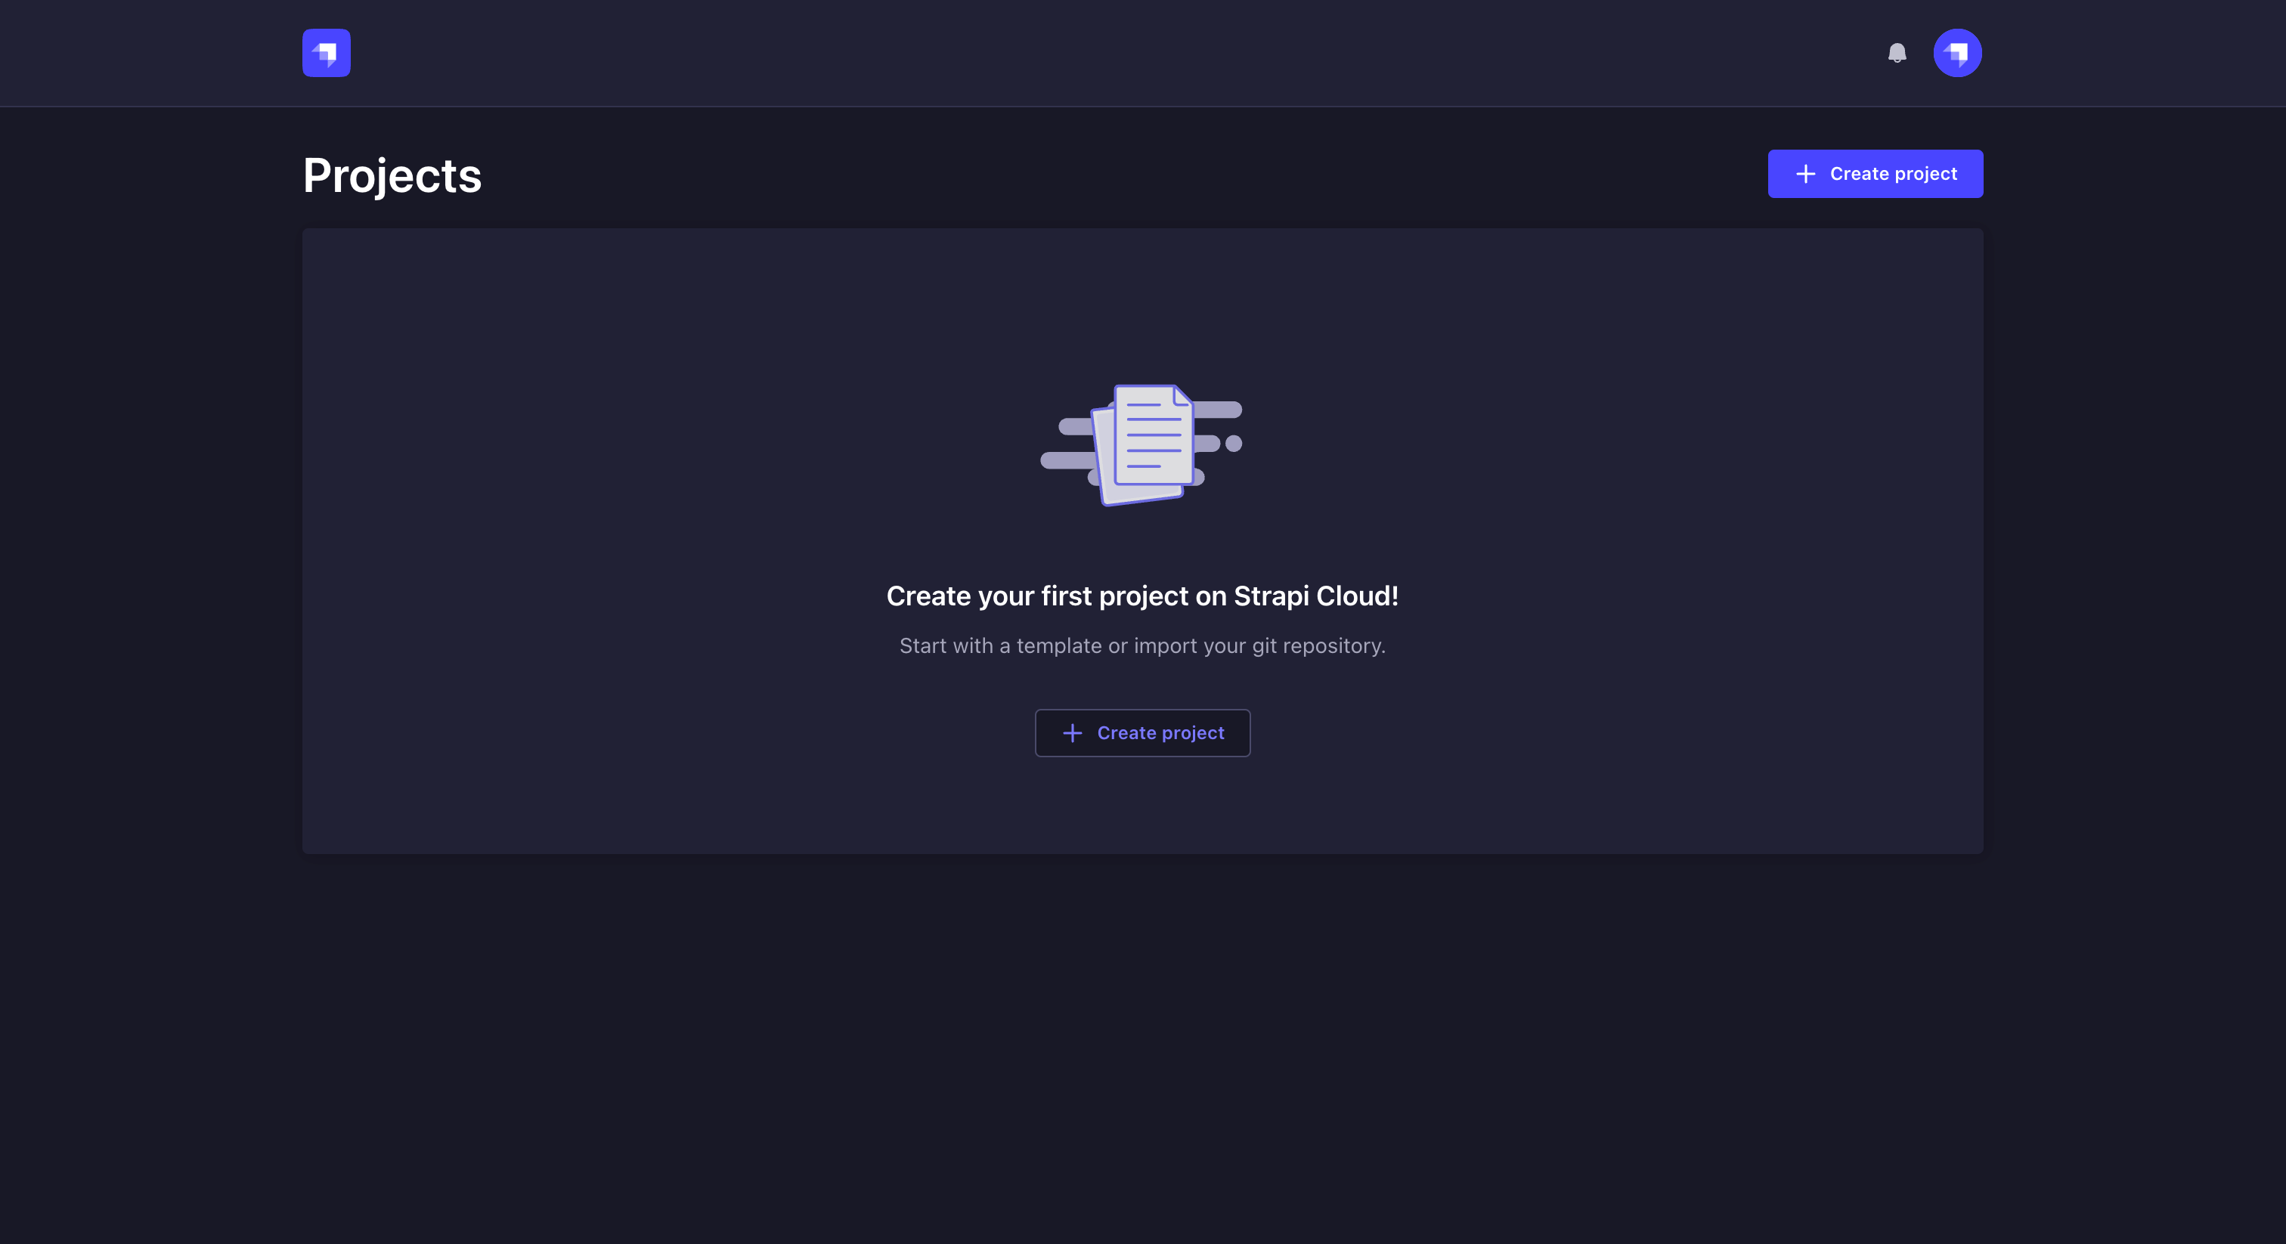Click the header bar area
The height and width of the screenshot is (1244, 2286).
(x=1143, y=53)
